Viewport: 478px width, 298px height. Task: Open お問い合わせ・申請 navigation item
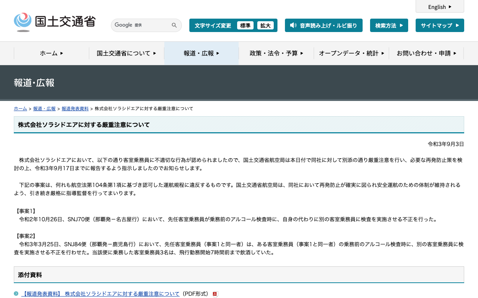(426, 53)
